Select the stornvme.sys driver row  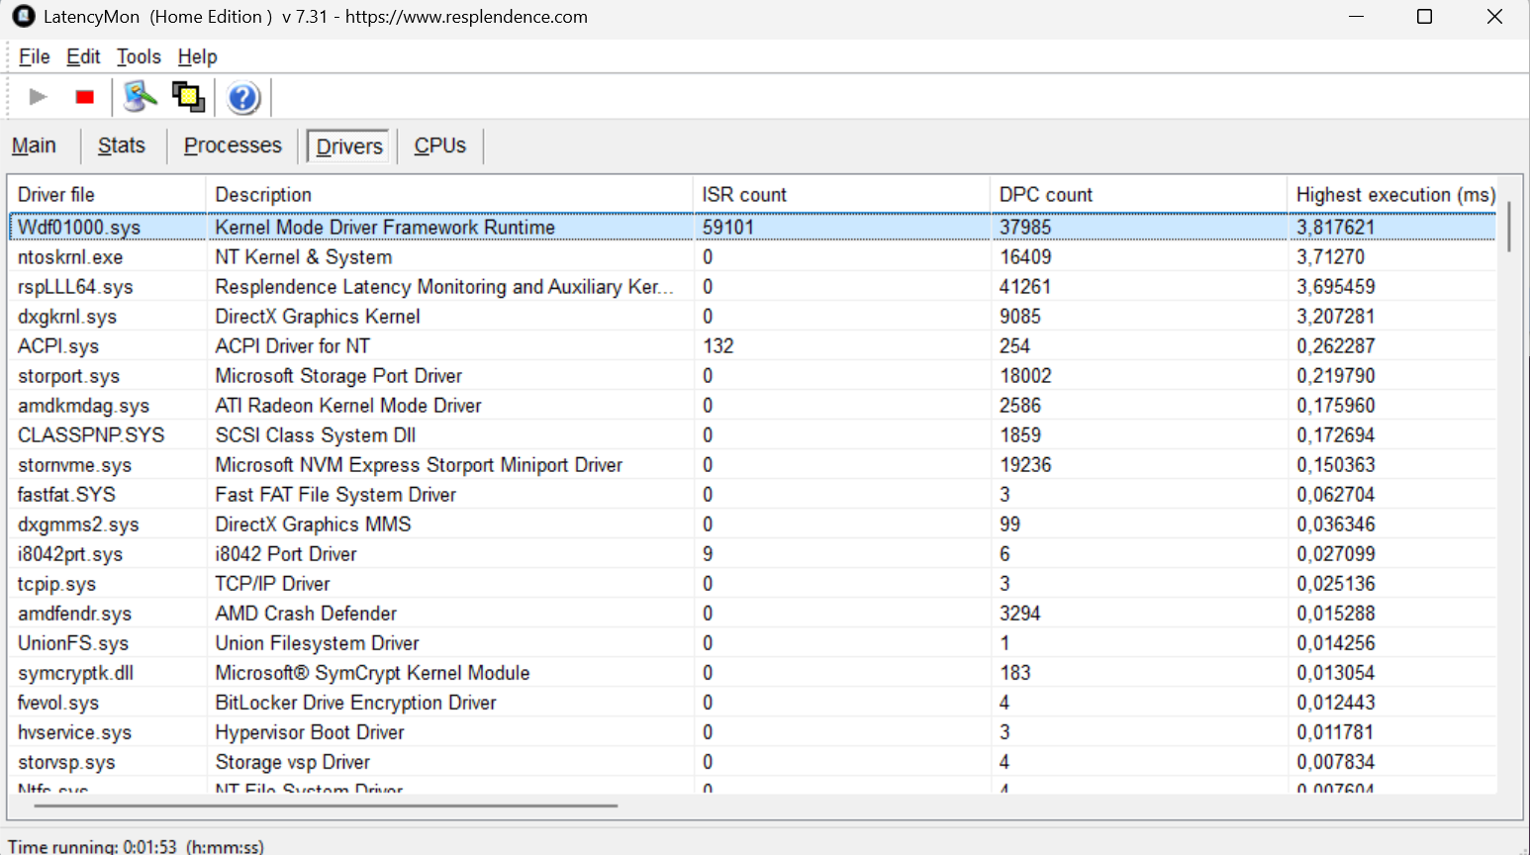point(752,465)
